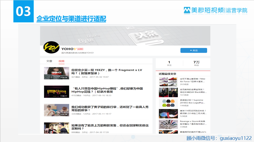
Task: Click the 7万 粉丝 followers count
Action: (x=196, y=63)
